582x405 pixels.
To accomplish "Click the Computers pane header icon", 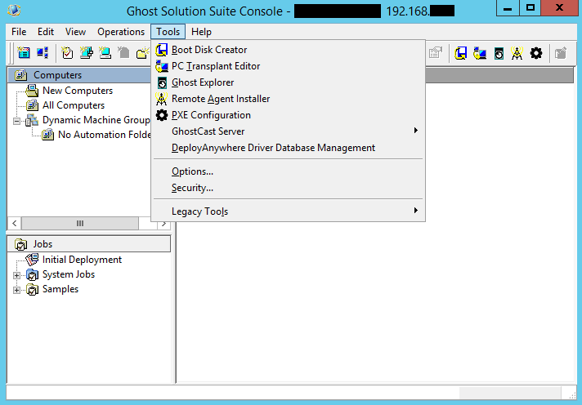I will click(x=20, y=75).
